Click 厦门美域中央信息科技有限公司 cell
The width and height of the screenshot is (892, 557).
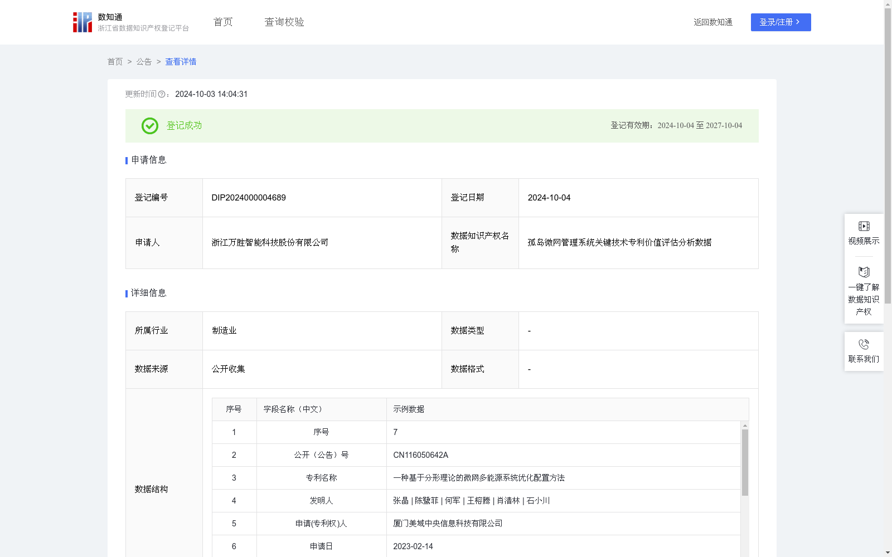[564, 524]
